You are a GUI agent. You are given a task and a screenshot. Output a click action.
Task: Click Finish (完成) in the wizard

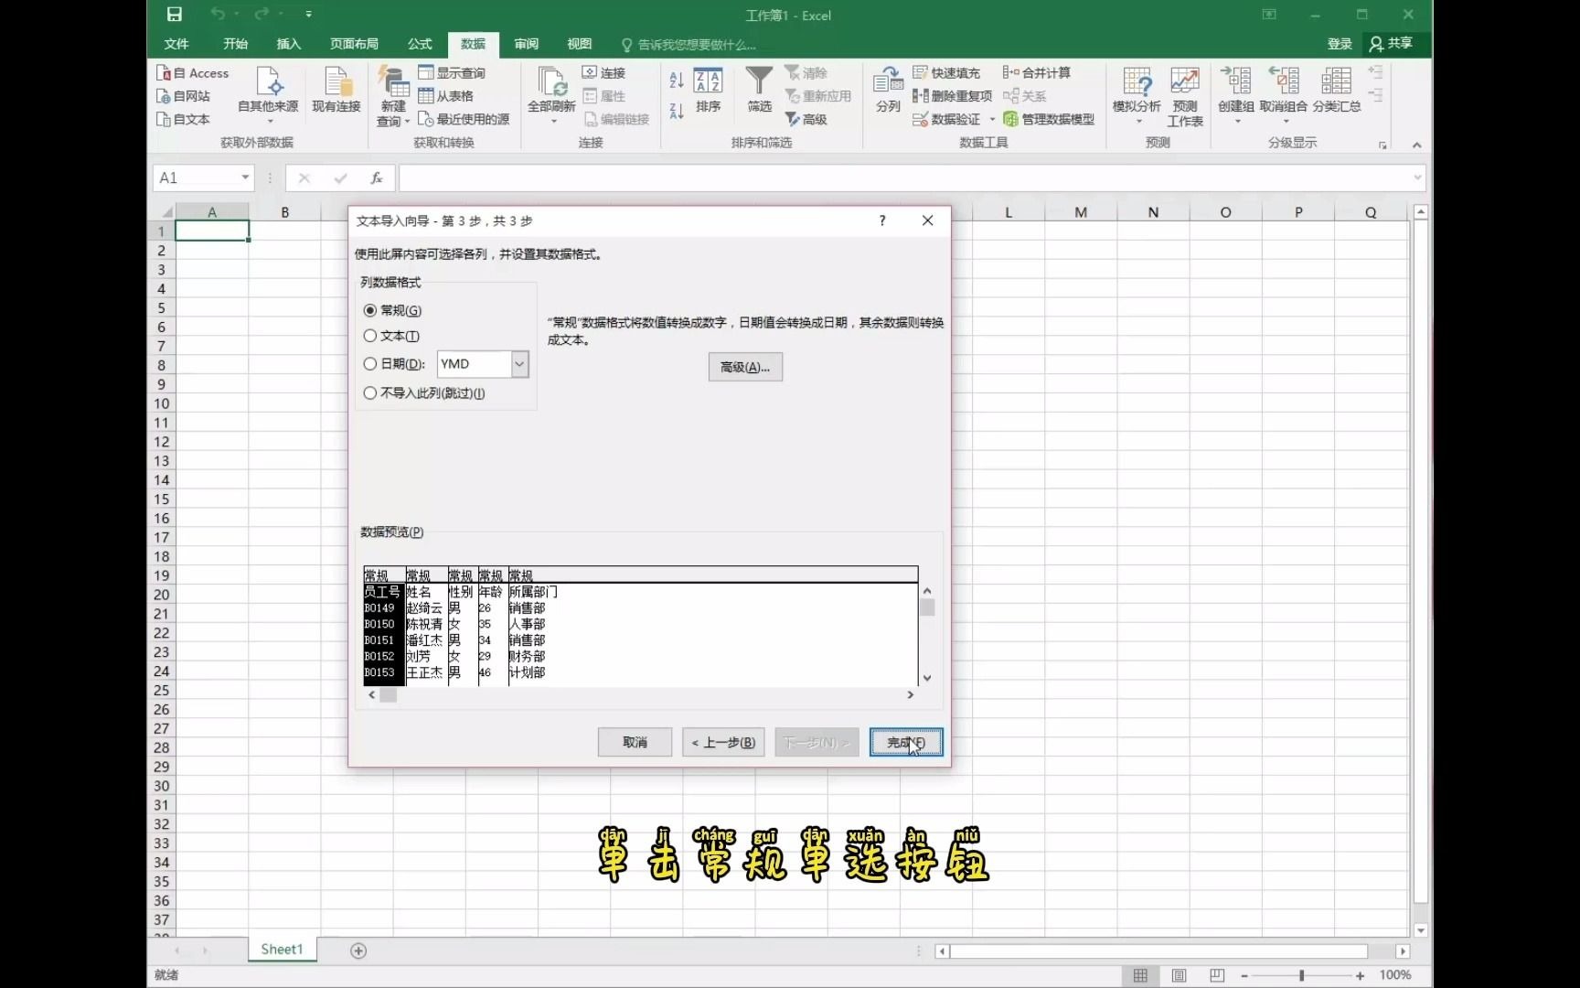click(906, 742)
